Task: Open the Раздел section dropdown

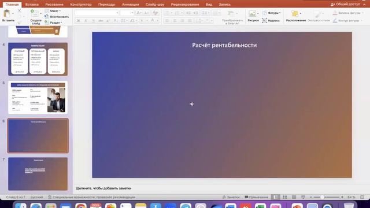Action: point(53,23)
